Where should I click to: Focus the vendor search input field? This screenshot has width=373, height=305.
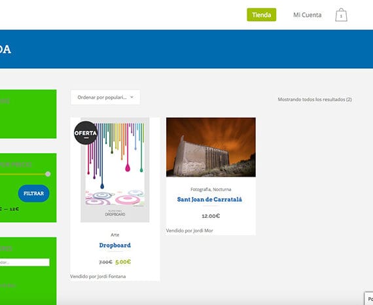25,262
